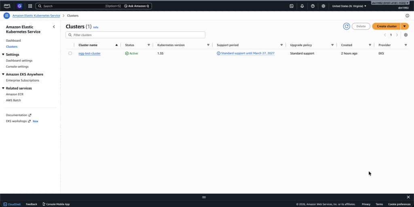Click the Amazon Q purple circle icon
414x207 pixels.
[x=19, y=6]
